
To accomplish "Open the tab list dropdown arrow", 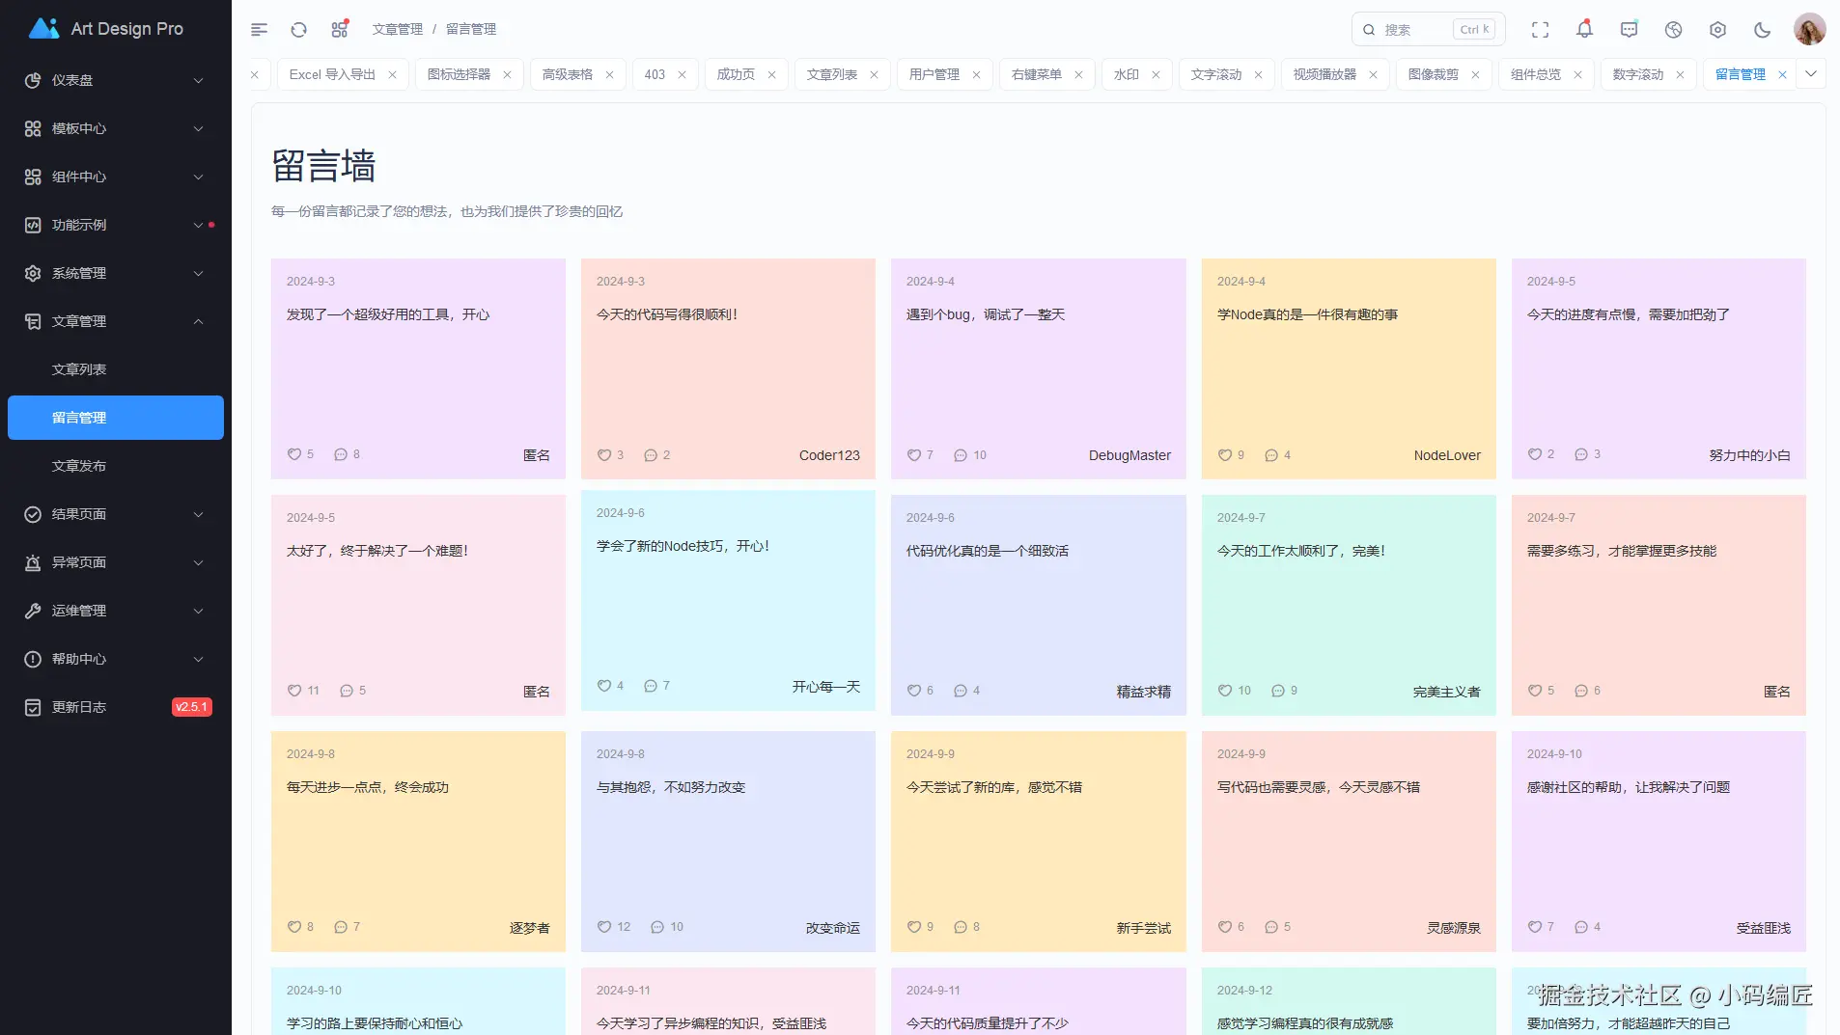I will tap(1811, 73).
